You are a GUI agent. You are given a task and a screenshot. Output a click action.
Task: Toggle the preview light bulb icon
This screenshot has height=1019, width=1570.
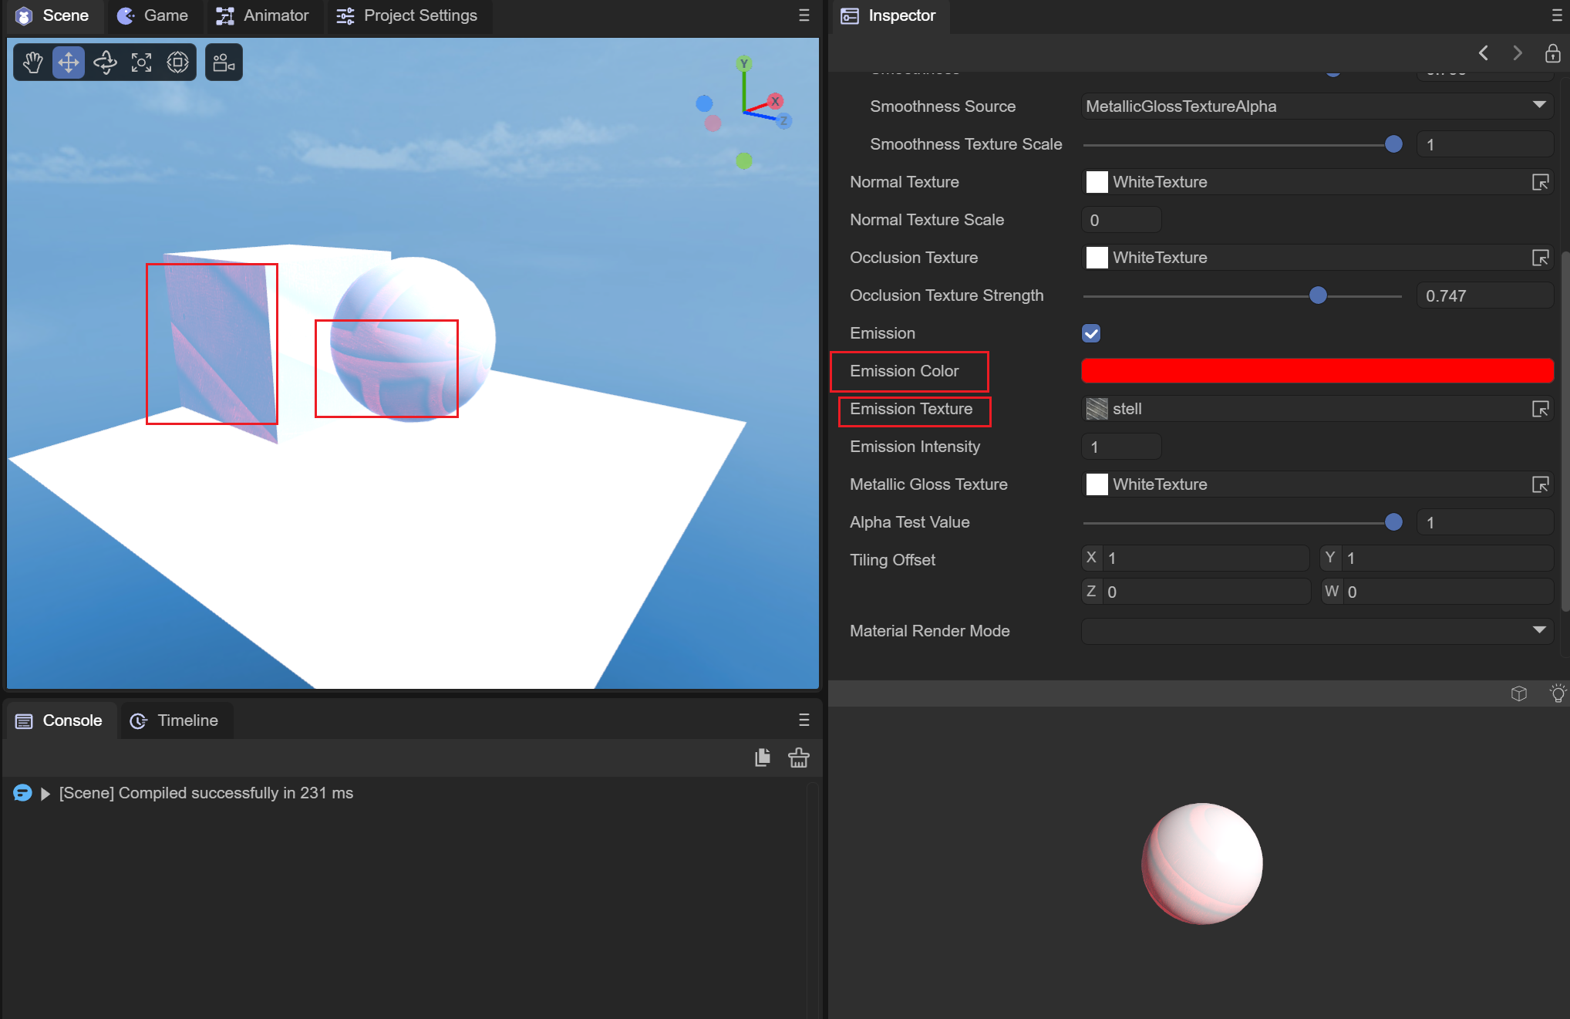click(1558, 693)
